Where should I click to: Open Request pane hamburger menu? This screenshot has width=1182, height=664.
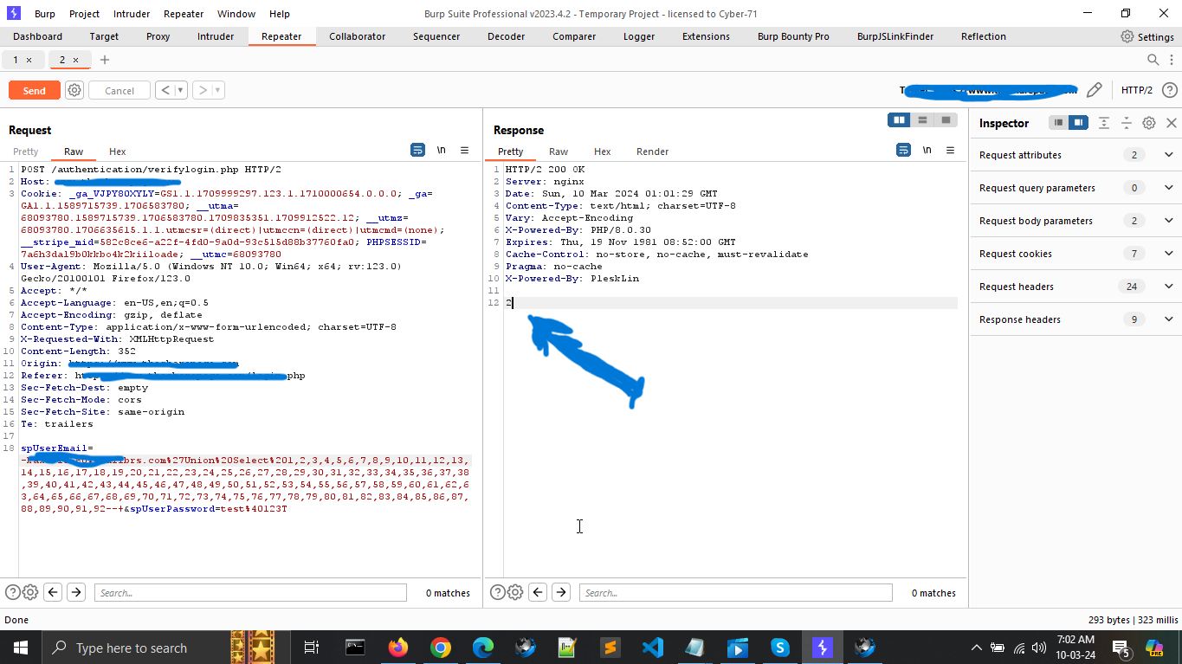tap(464, 151)
